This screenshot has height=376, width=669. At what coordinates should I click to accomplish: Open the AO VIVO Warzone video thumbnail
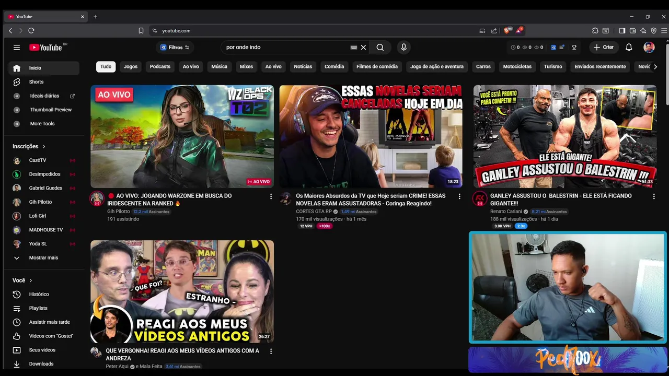[x=182, y=136]
